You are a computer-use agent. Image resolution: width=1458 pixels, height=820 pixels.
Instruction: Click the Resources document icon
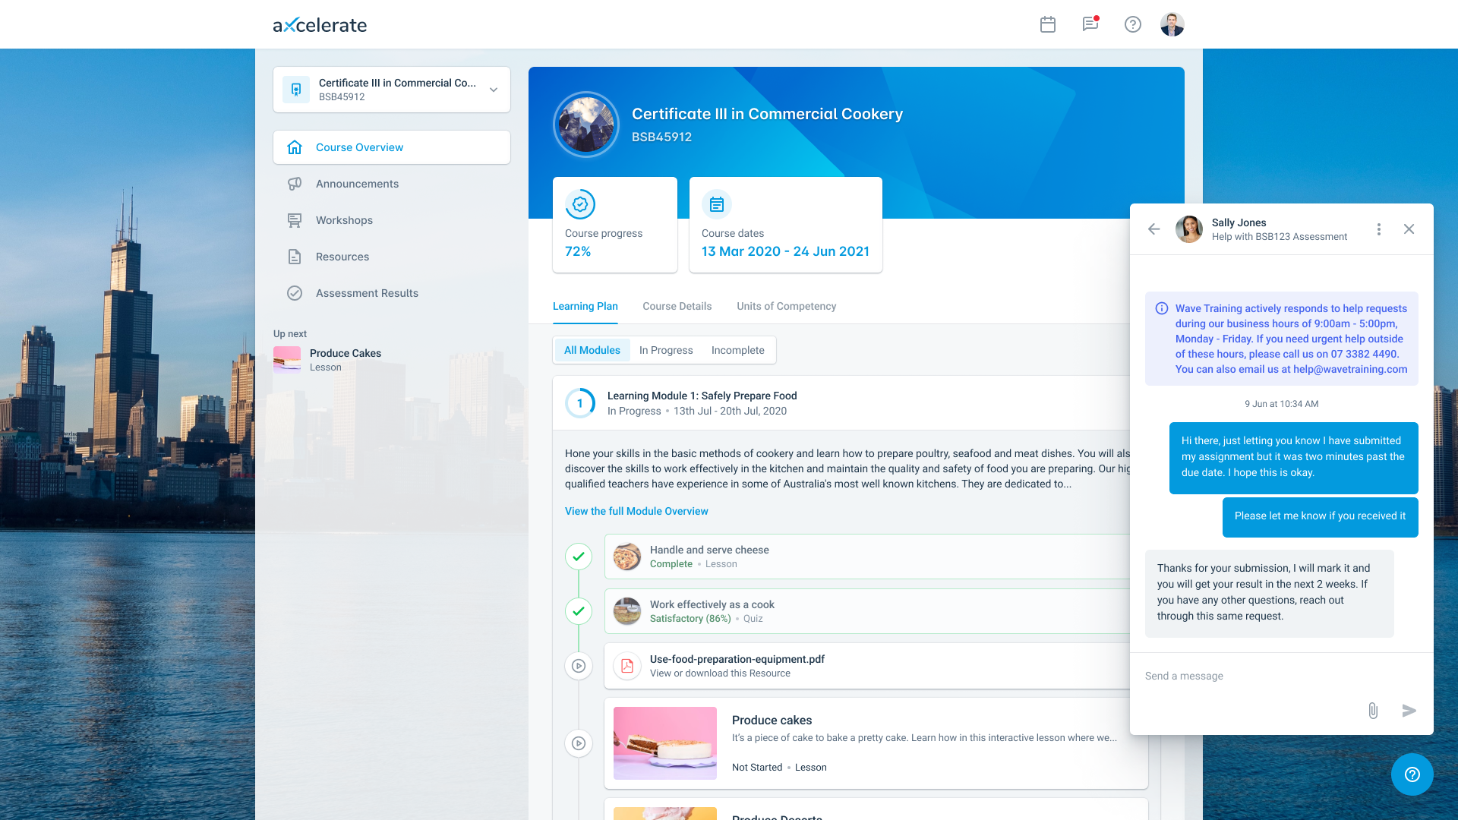coord(295,256)
